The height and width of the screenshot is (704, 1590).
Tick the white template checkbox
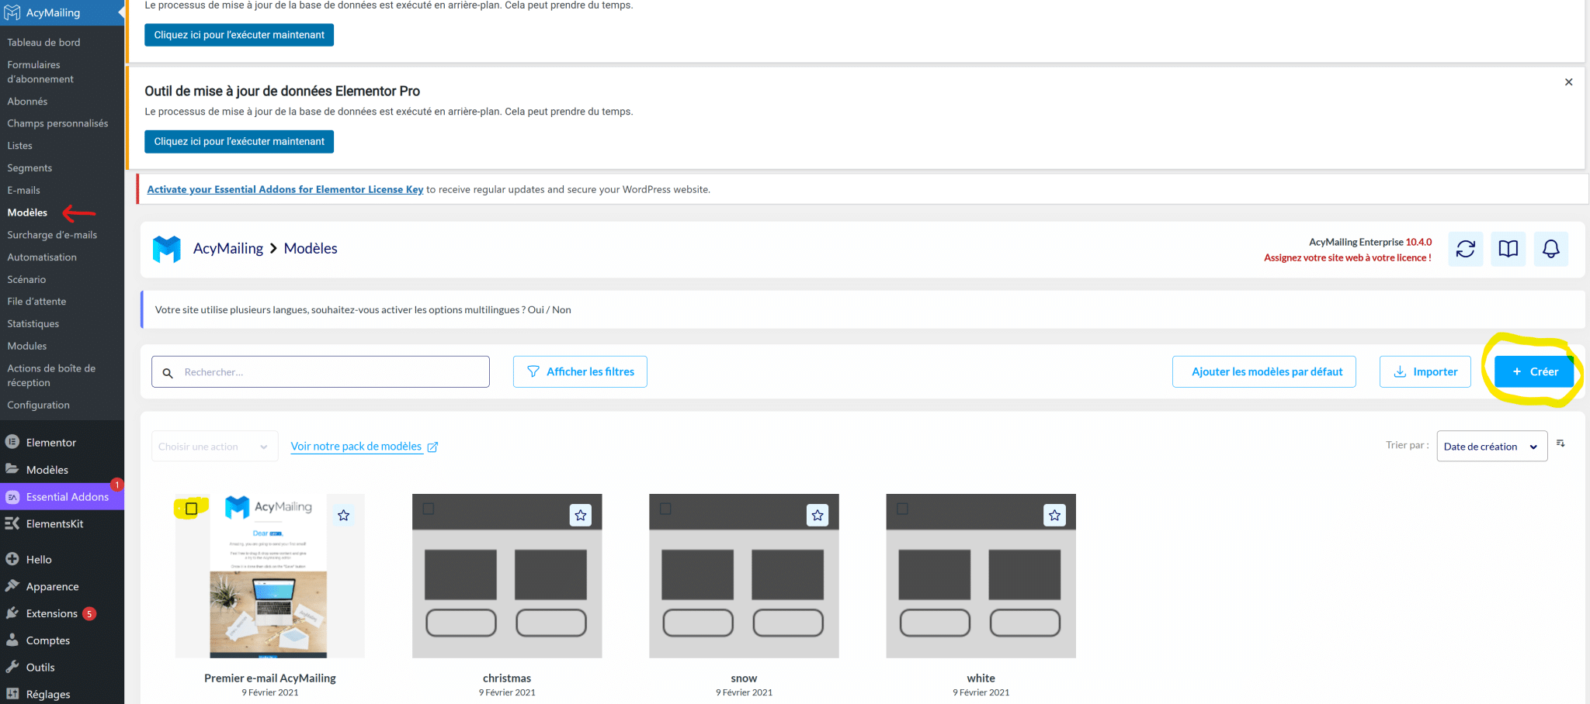pyautogui.click(x=902, y=509)
